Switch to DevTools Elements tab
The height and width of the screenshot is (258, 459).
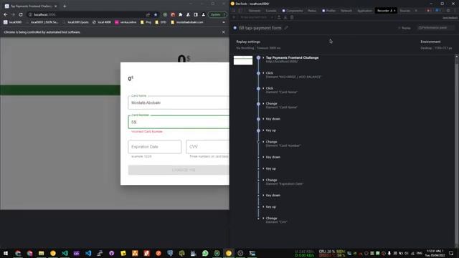click(254, 11)
